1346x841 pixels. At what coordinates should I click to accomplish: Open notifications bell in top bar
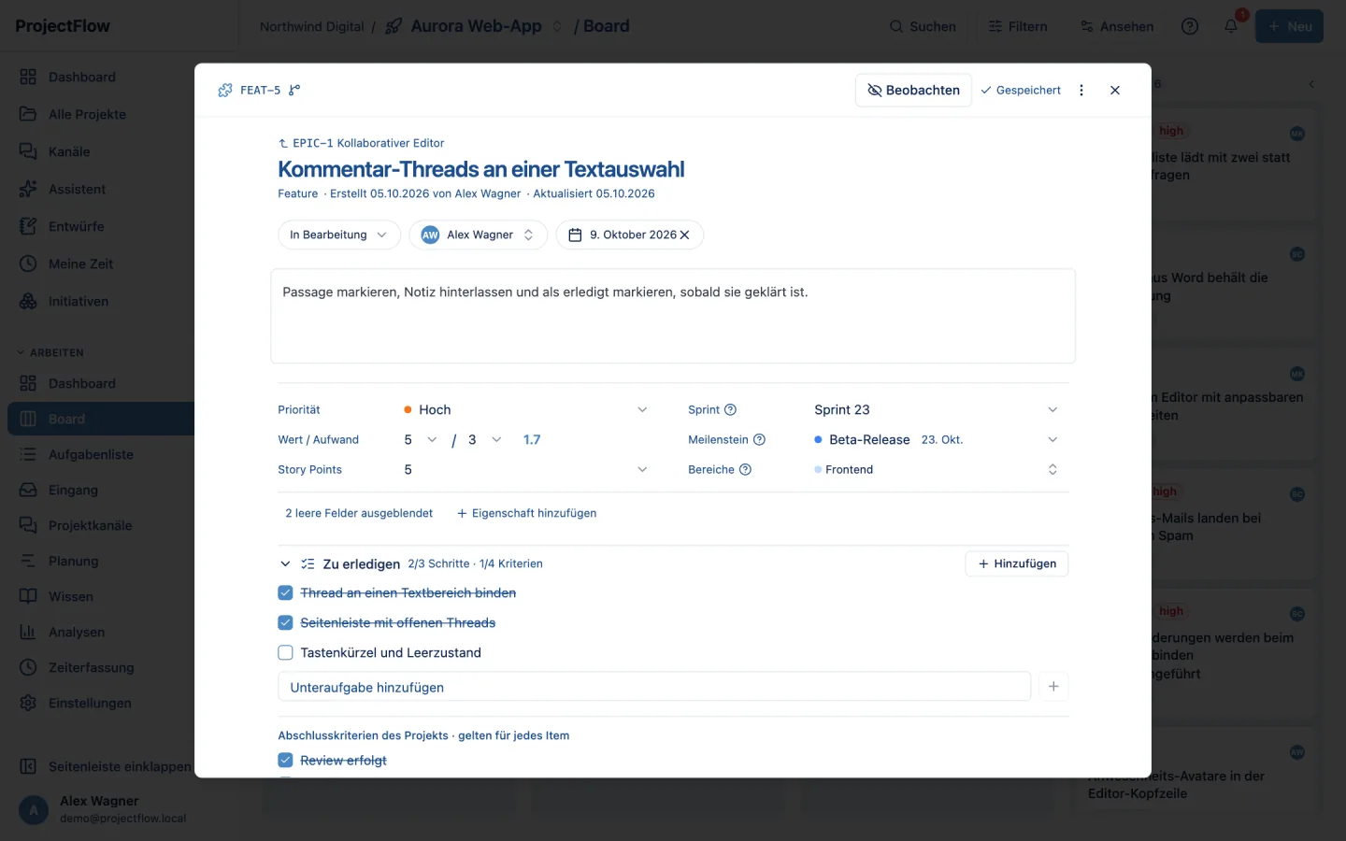point(1231,26)
